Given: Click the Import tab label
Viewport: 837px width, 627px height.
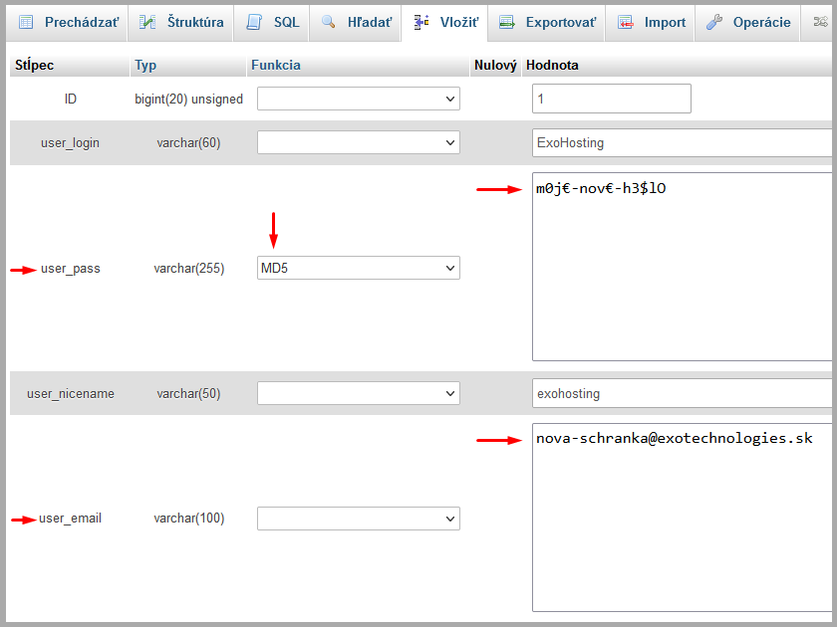Looking at the screenshot, I should [x=664, y=22].
